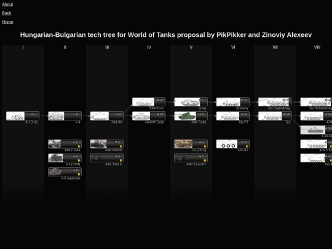Image resolution: width=332 pixels, height=249 pixels.
Task: Open the 40/41M Turán tier IV card
Action: [x=149, y=116]
